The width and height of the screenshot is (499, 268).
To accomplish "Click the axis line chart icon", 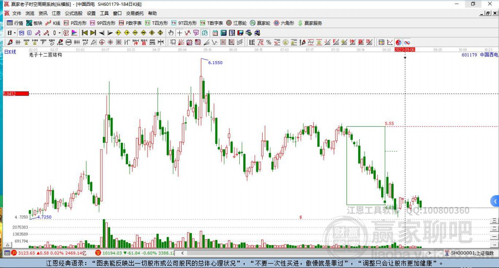I will [389, 42].
